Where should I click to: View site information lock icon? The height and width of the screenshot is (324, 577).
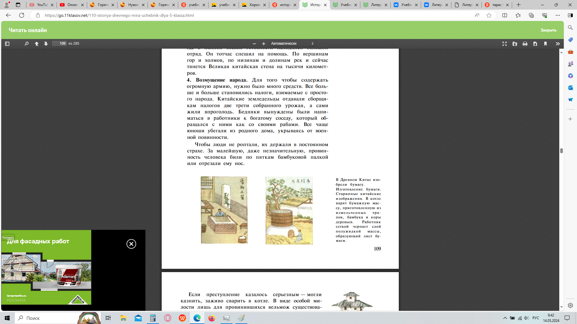click(x=38, y=15)
